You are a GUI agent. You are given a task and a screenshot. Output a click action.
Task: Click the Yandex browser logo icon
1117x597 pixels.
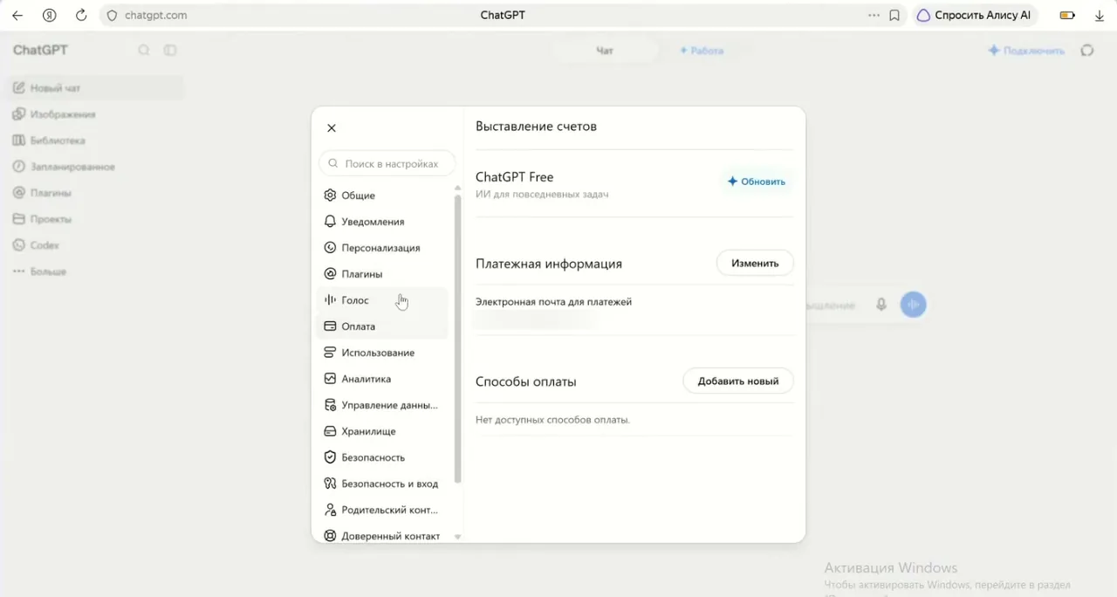click(x=50, y=15)
